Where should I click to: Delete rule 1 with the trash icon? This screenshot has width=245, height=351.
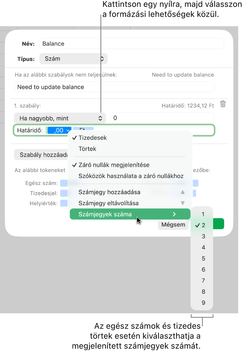point(223,104)
